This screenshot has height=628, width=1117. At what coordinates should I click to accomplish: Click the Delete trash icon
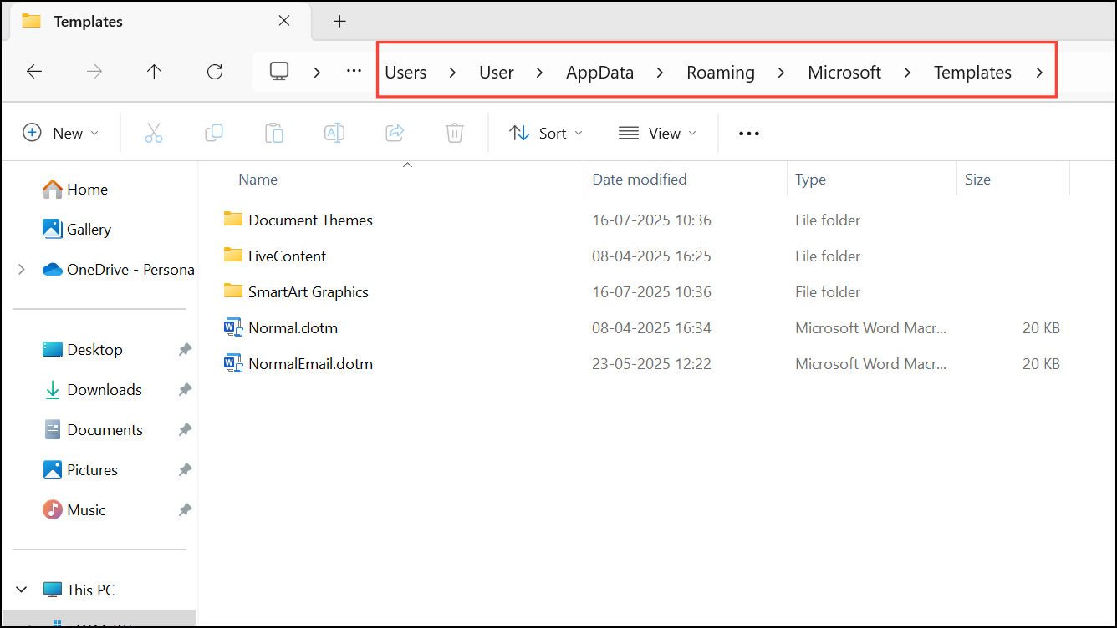[455, 133]
